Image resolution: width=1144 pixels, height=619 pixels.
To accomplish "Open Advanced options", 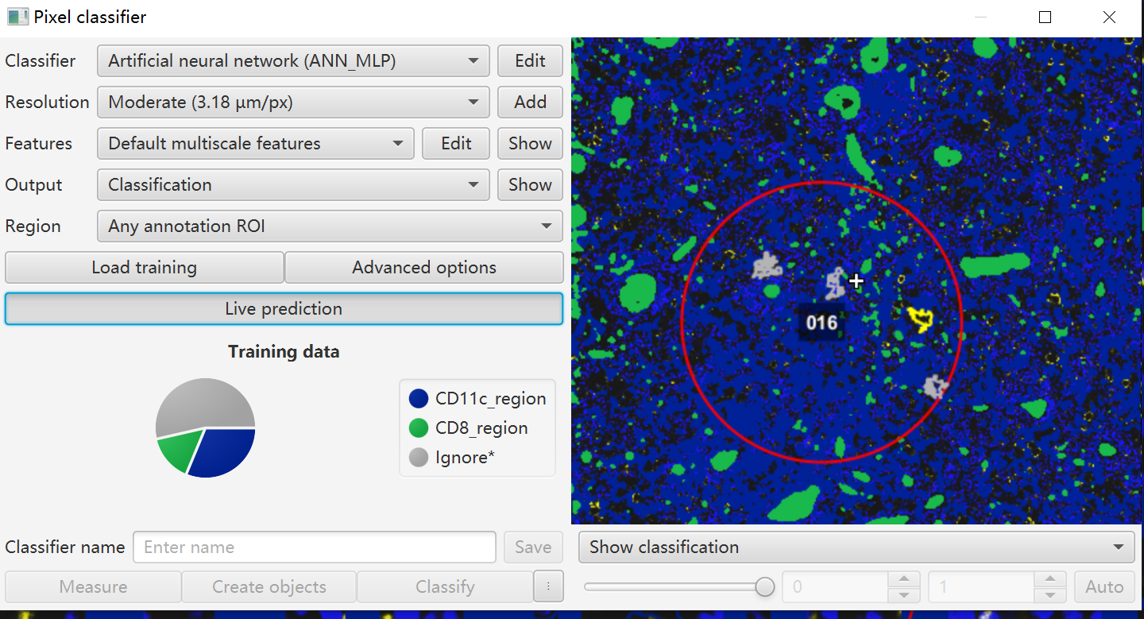I will click(423, 268).
